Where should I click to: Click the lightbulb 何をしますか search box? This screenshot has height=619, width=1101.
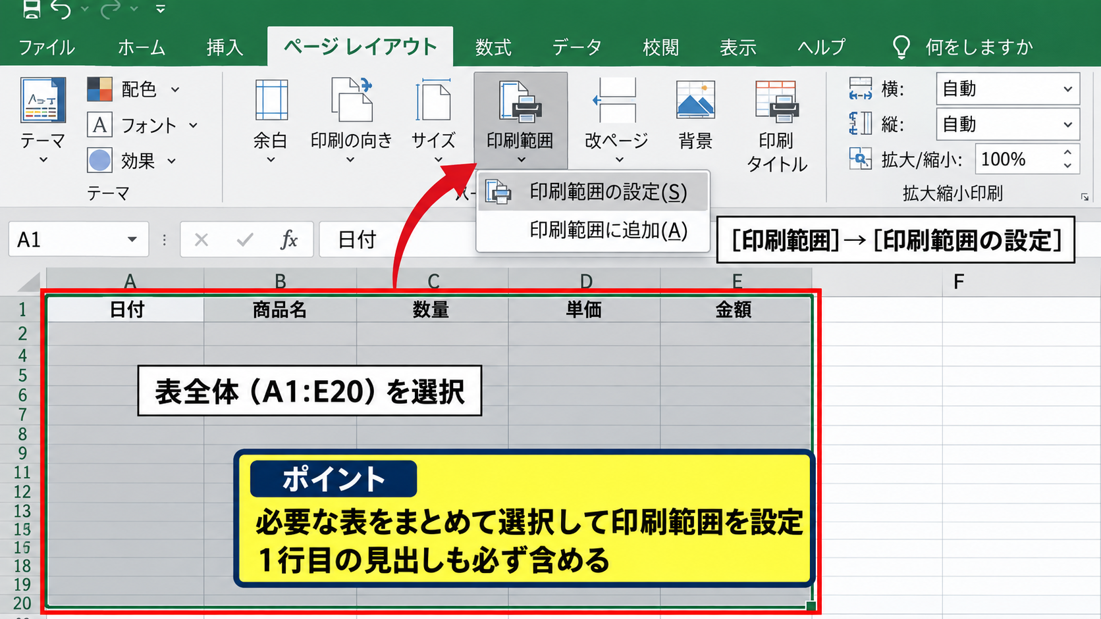(963, 47)
